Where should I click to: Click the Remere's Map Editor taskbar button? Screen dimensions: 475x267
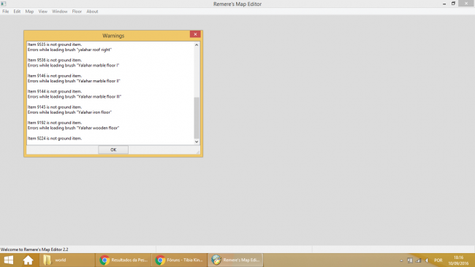click(235, 260)
